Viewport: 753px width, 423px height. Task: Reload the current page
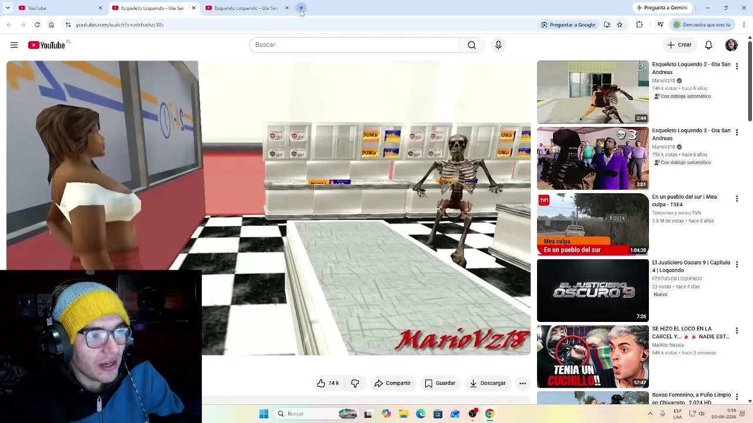[x=37, y=25]
